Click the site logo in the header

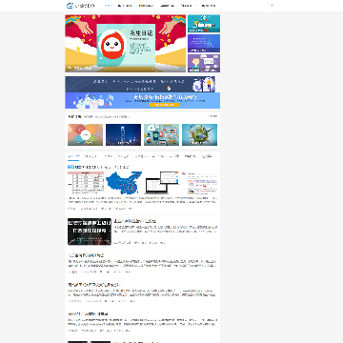pos(80,6)
